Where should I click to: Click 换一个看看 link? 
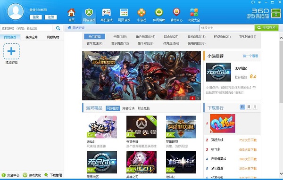[x=250, y=56]
